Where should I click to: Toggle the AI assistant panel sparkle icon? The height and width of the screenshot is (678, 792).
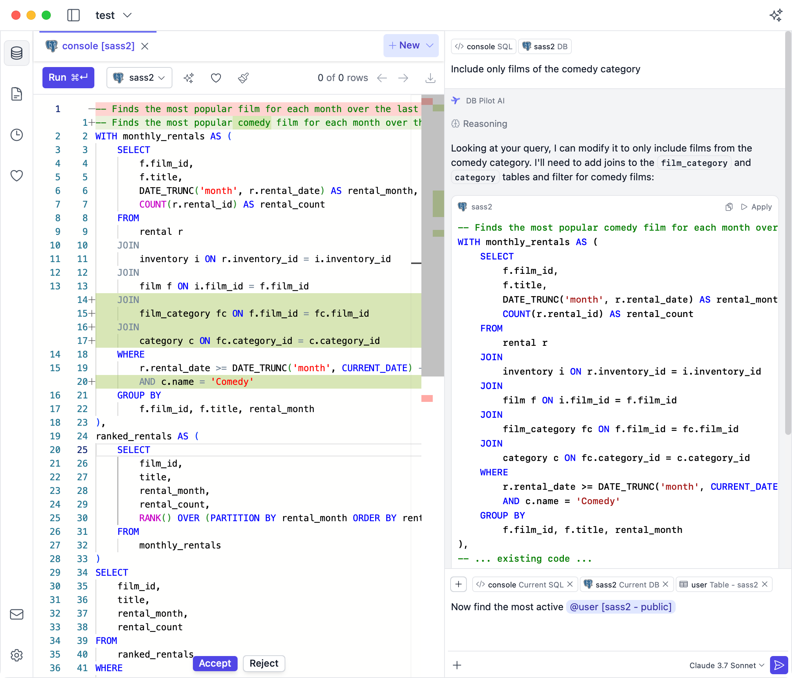pos(776,15)
